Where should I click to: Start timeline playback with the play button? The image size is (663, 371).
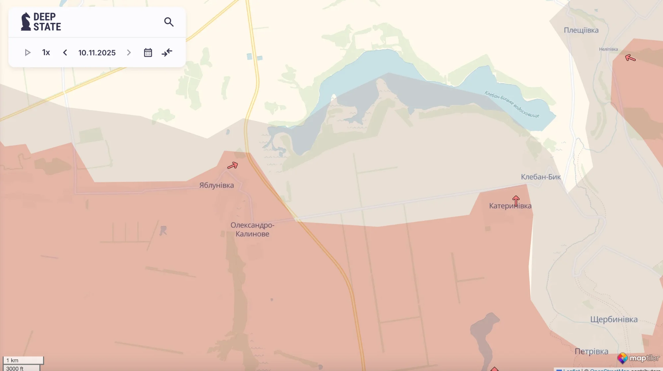28,52
